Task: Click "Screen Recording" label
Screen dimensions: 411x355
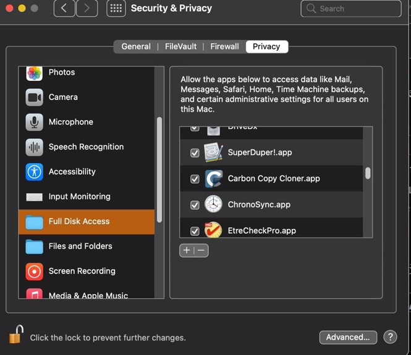Action: [x=82, y=271]
